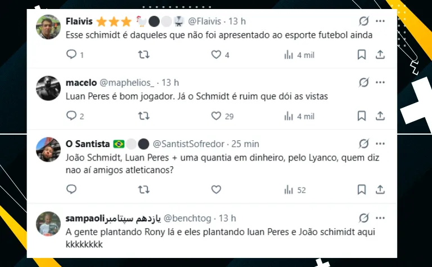Open @SantistSofredor profile handle

[188, 144]
